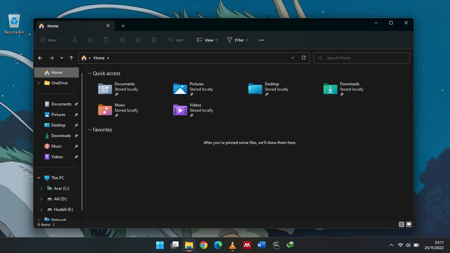The width and height of the screenshot is (450, 253).
Task: Unpin Videos using sidebar pin icon
Action: coord(76,157)
